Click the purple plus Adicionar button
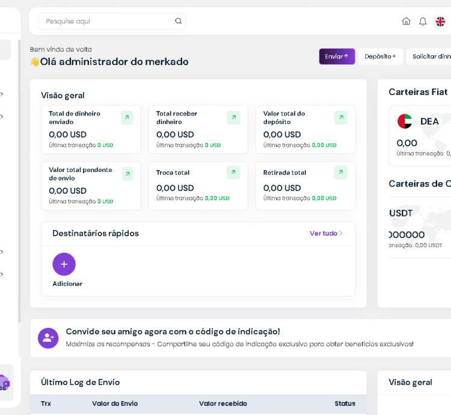The width and height of the screenshot is (451, 415). (64, 264)
